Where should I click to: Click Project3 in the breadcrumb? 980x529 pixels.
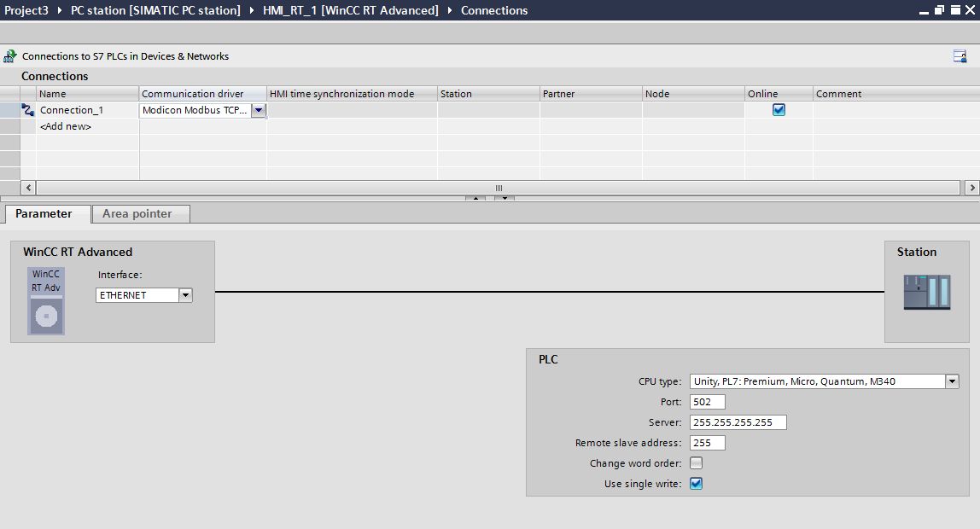[26, 10]
